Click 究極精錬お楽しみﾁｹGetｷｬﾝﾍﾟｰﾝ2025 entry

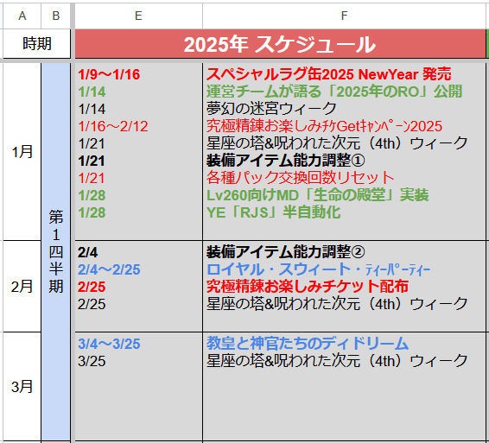pos(324,126)
